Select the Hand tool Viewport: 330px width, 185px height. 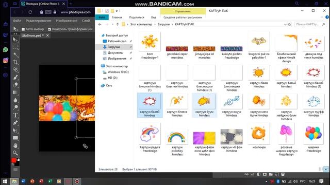click(15, 145)
